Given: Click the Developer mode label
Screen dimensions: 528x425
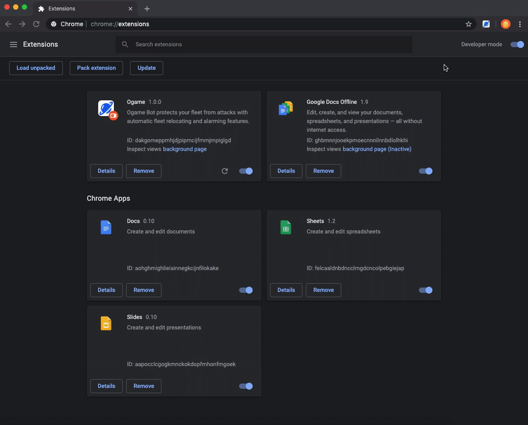Looking at the screenshot, I should 482,45.
